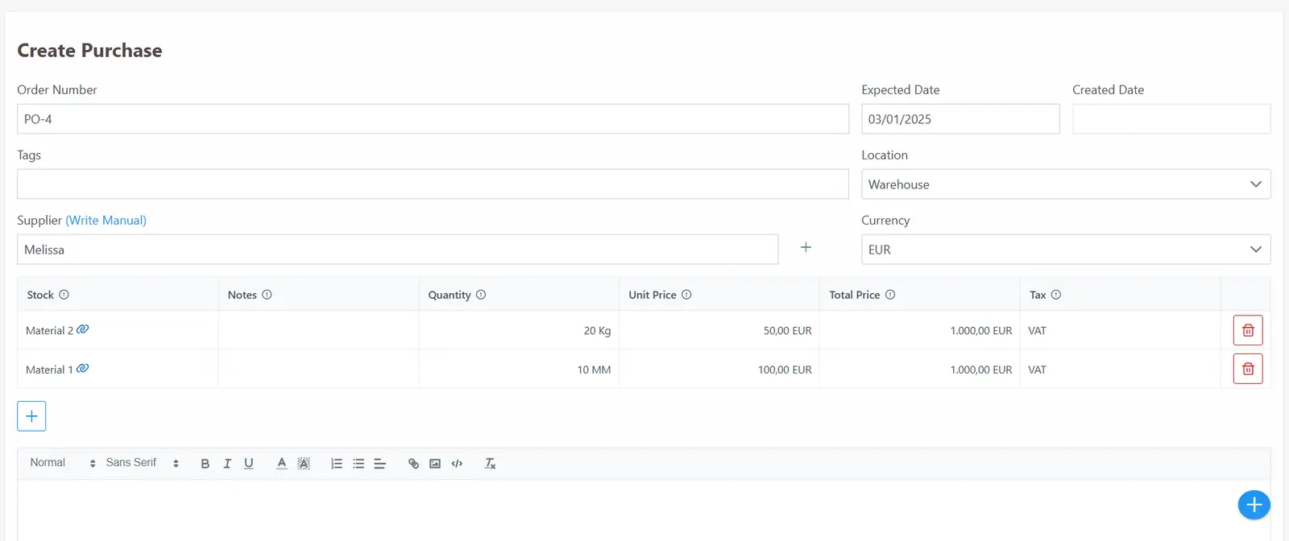Click the Write Manual supplier link

106,220
